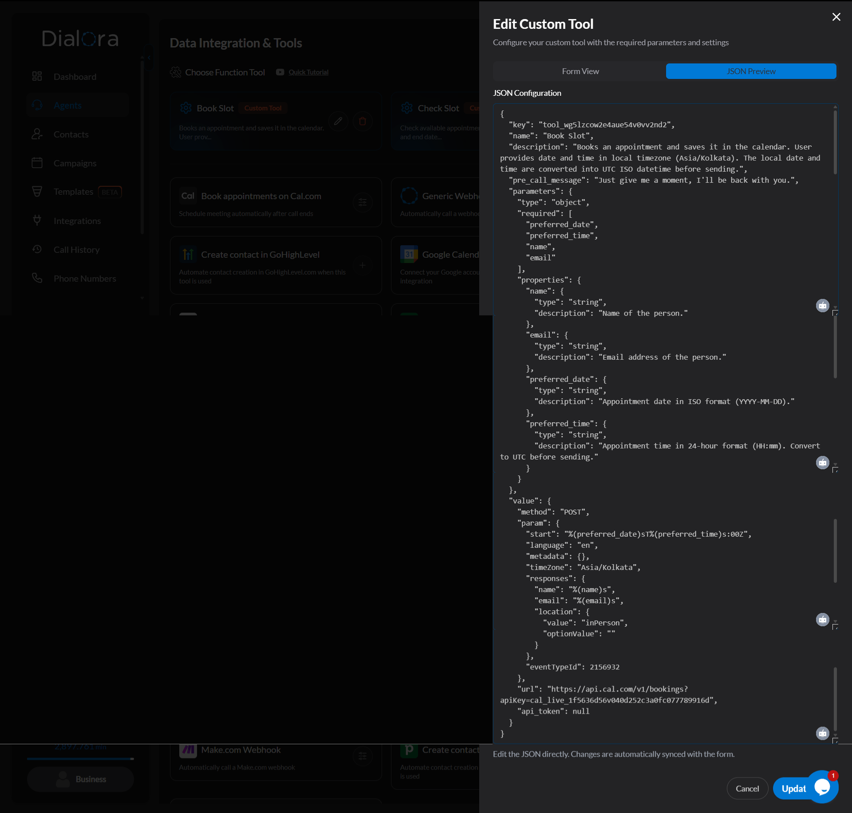Switch to the Form View tab
This screenshot has width=852, height=813.
[580, 71]
